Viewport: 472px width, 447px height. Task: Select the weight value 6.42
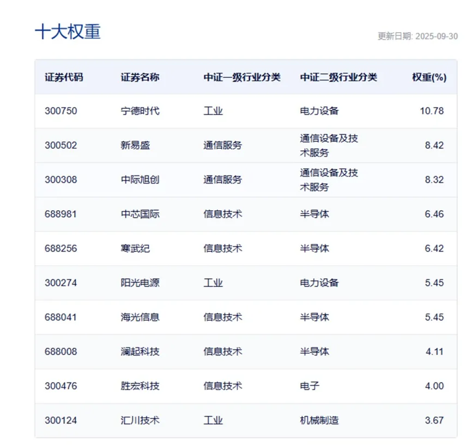(x=434, y=248)
